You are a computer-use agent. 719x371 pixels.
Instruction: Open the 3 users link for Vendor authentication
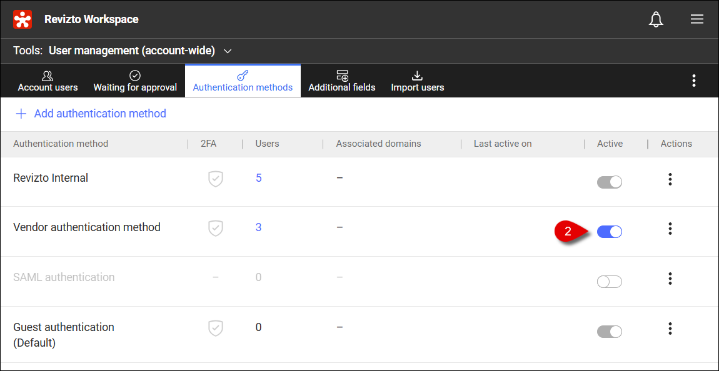pyautogui.click(x=259, y=227)
